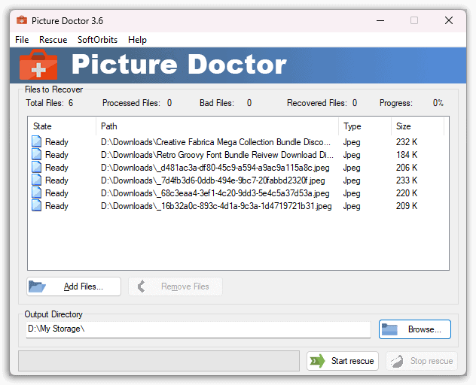Viewport: 476px width, 385px height.
Task: Click the Recovered Files counter
Action: coord(322,103)
